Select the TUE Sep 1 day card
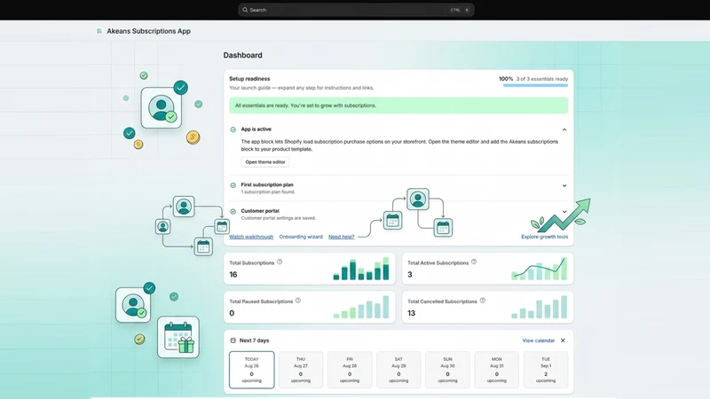 pyautogui.click(x=546, y=370)
